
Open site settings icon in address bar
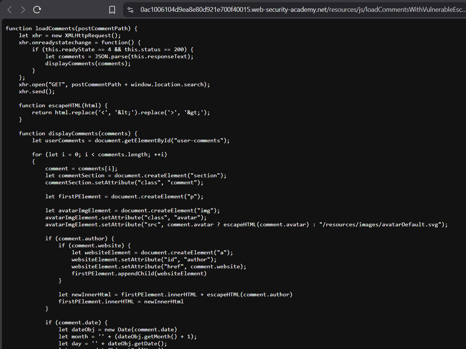(130, 10)
